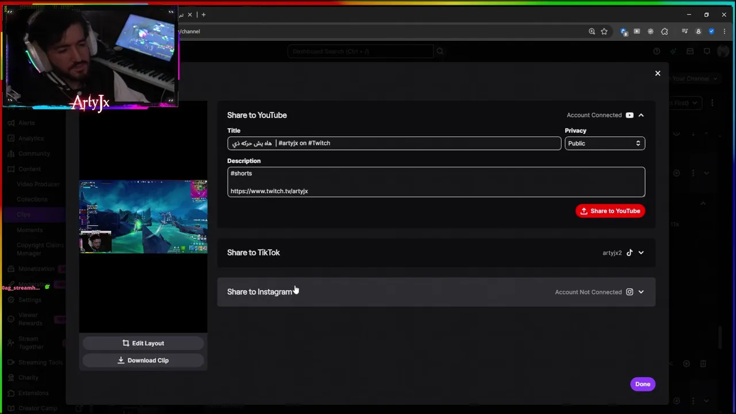Screen dimensions: 736x414
Task: Expand the Share to Instagram chevron
Action: [x=641, y=292]
